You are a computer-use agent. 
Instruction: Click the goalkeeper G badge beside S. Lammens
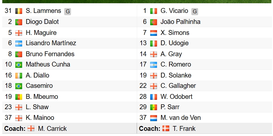coord(67,12)
